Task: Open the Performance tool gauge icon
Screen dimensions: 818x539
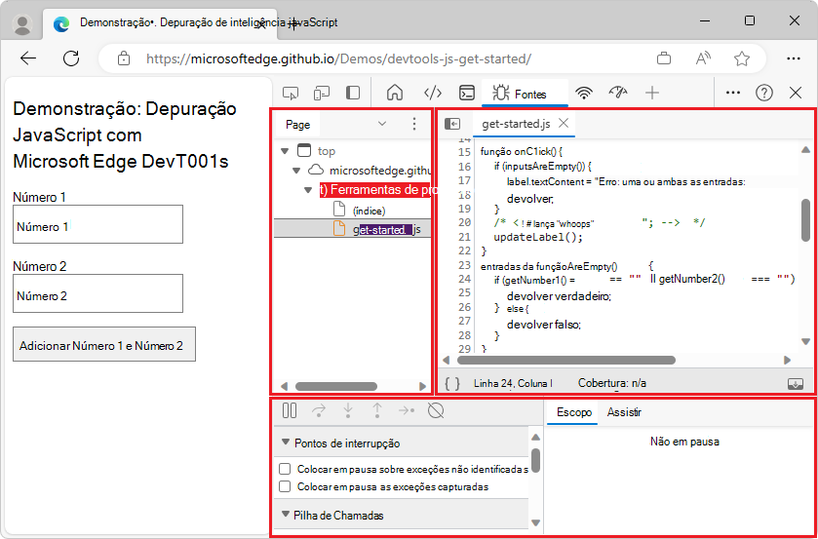Action: (618, 93)
